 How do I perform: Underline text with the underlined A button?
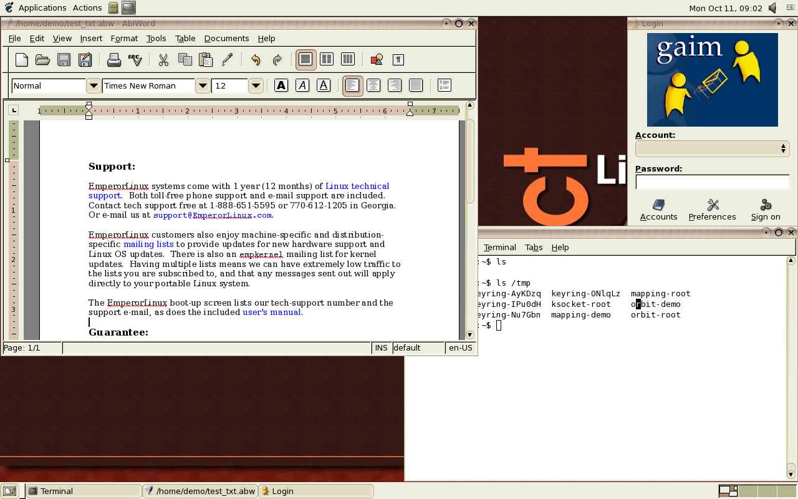(x=324, y=85)
